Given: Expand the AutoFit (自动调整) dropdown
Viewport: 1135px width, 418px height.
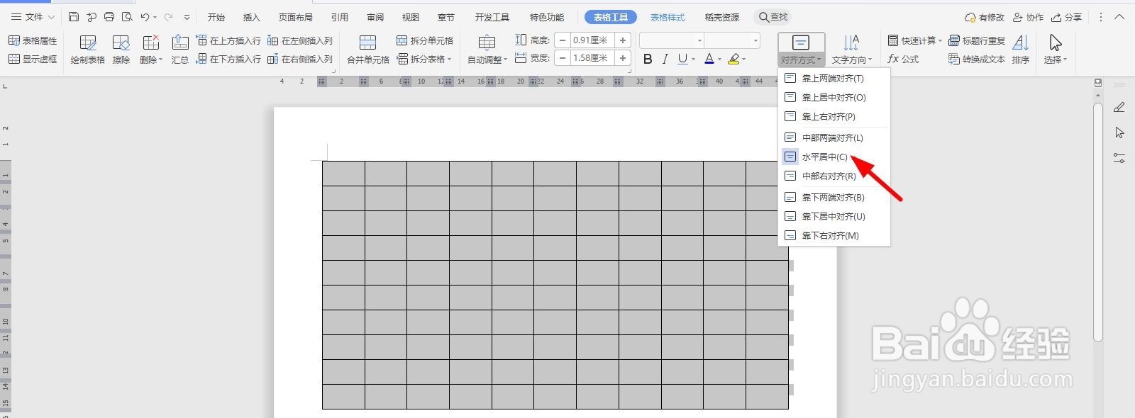Looking at the screenshot, I should pyautogui.click(x=487, y=60).
